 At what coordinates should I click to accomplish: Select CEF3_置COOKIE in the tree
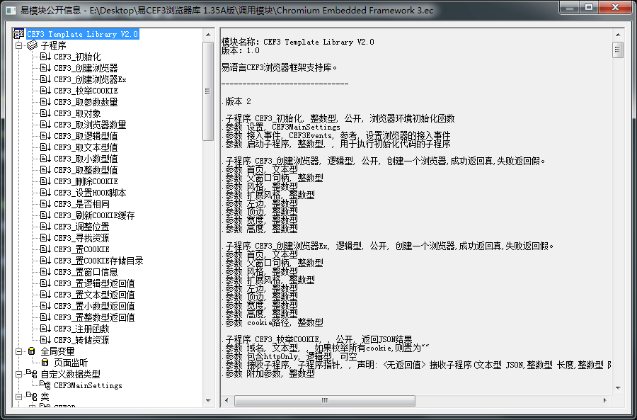click(x=81, y=249)
